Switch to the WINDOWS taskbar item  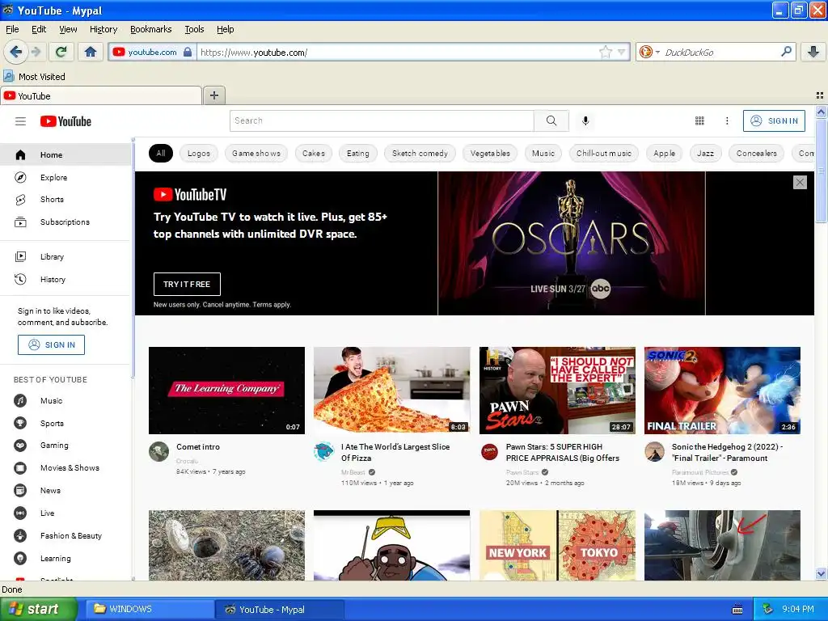coord(148,610)
